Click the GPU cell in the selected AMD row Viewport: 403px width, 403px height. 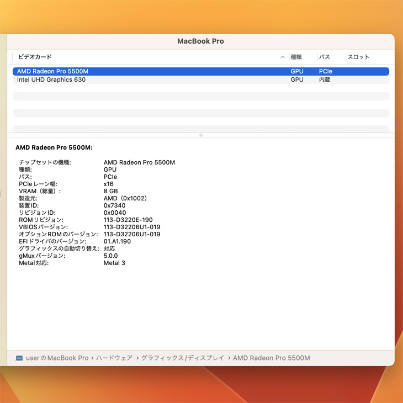coord(297,71)
